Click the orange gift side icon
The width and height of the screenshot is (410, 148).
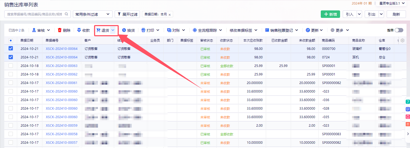408,124
